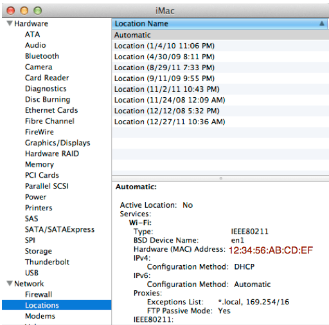Select the Automatic location row

(220, 35)
